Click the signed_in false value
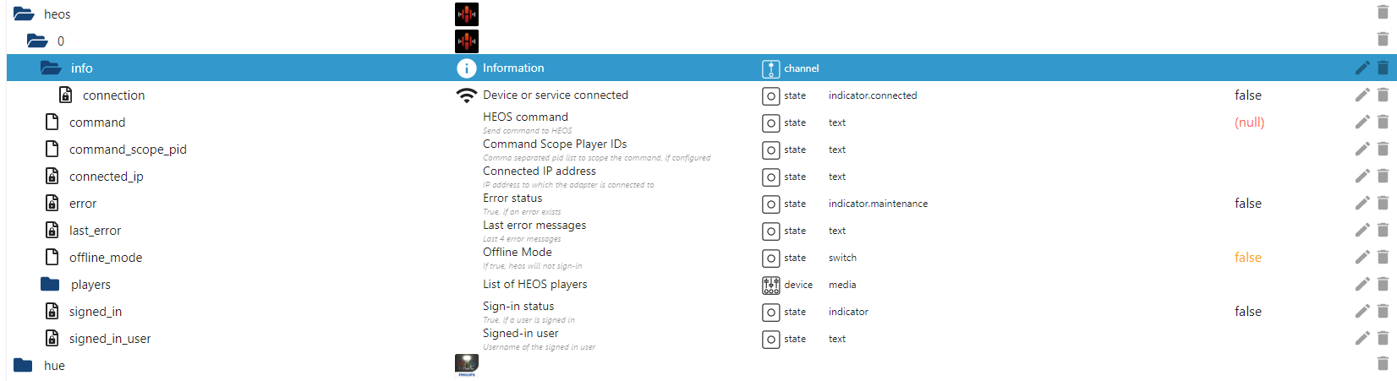 point(1247,311)
